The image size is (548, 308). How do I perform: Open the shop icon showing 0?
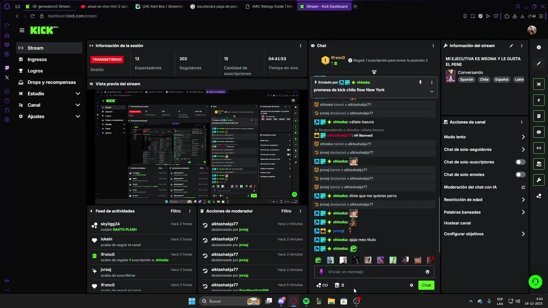pyautogui.click(x=339, y=285)
